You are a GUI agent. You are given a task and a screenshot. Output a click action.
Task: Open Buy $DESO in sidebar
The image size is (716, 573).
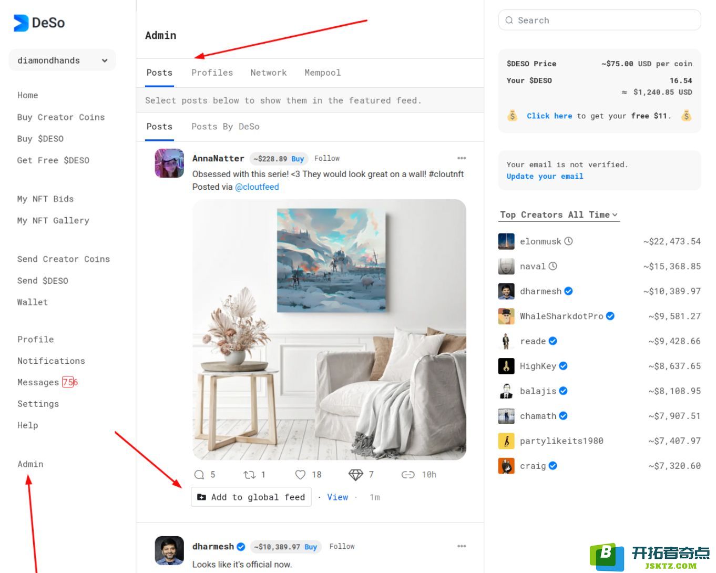click(40, 139)
